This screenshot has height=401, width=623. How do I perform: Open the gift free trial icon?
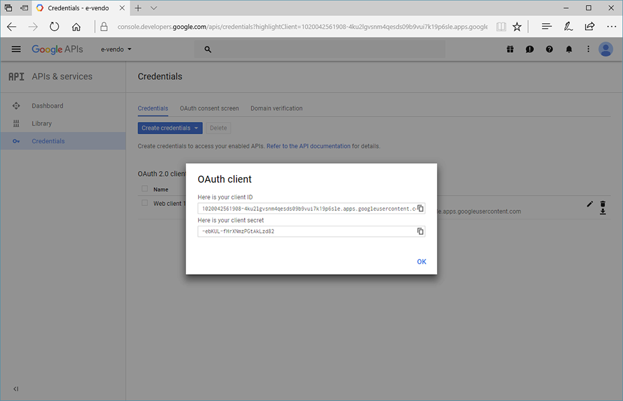click(x=510, y=49)
